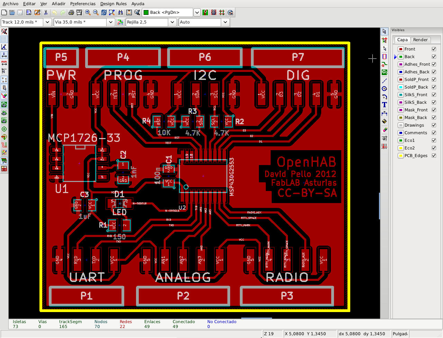This screenshot has width=443, height=338.
Task: Switch to the Render tab
Action: 421,40
